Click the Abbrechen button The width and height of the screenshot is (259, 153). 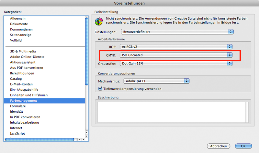click(x=218, y=146)
